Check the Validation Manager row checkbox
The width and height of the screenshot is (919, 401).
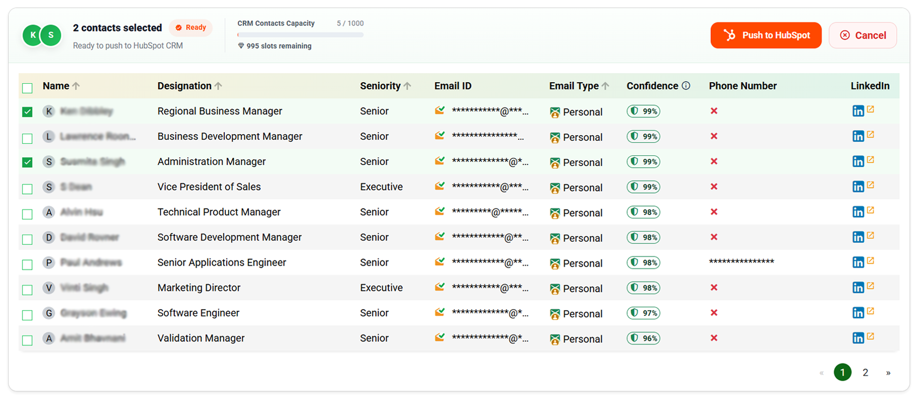[27, 340]
